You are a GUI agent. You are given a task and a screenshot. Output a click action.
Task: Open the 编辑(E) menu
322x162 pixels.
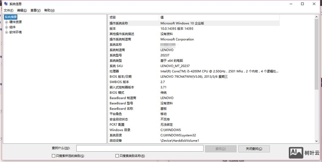(22, 10)
